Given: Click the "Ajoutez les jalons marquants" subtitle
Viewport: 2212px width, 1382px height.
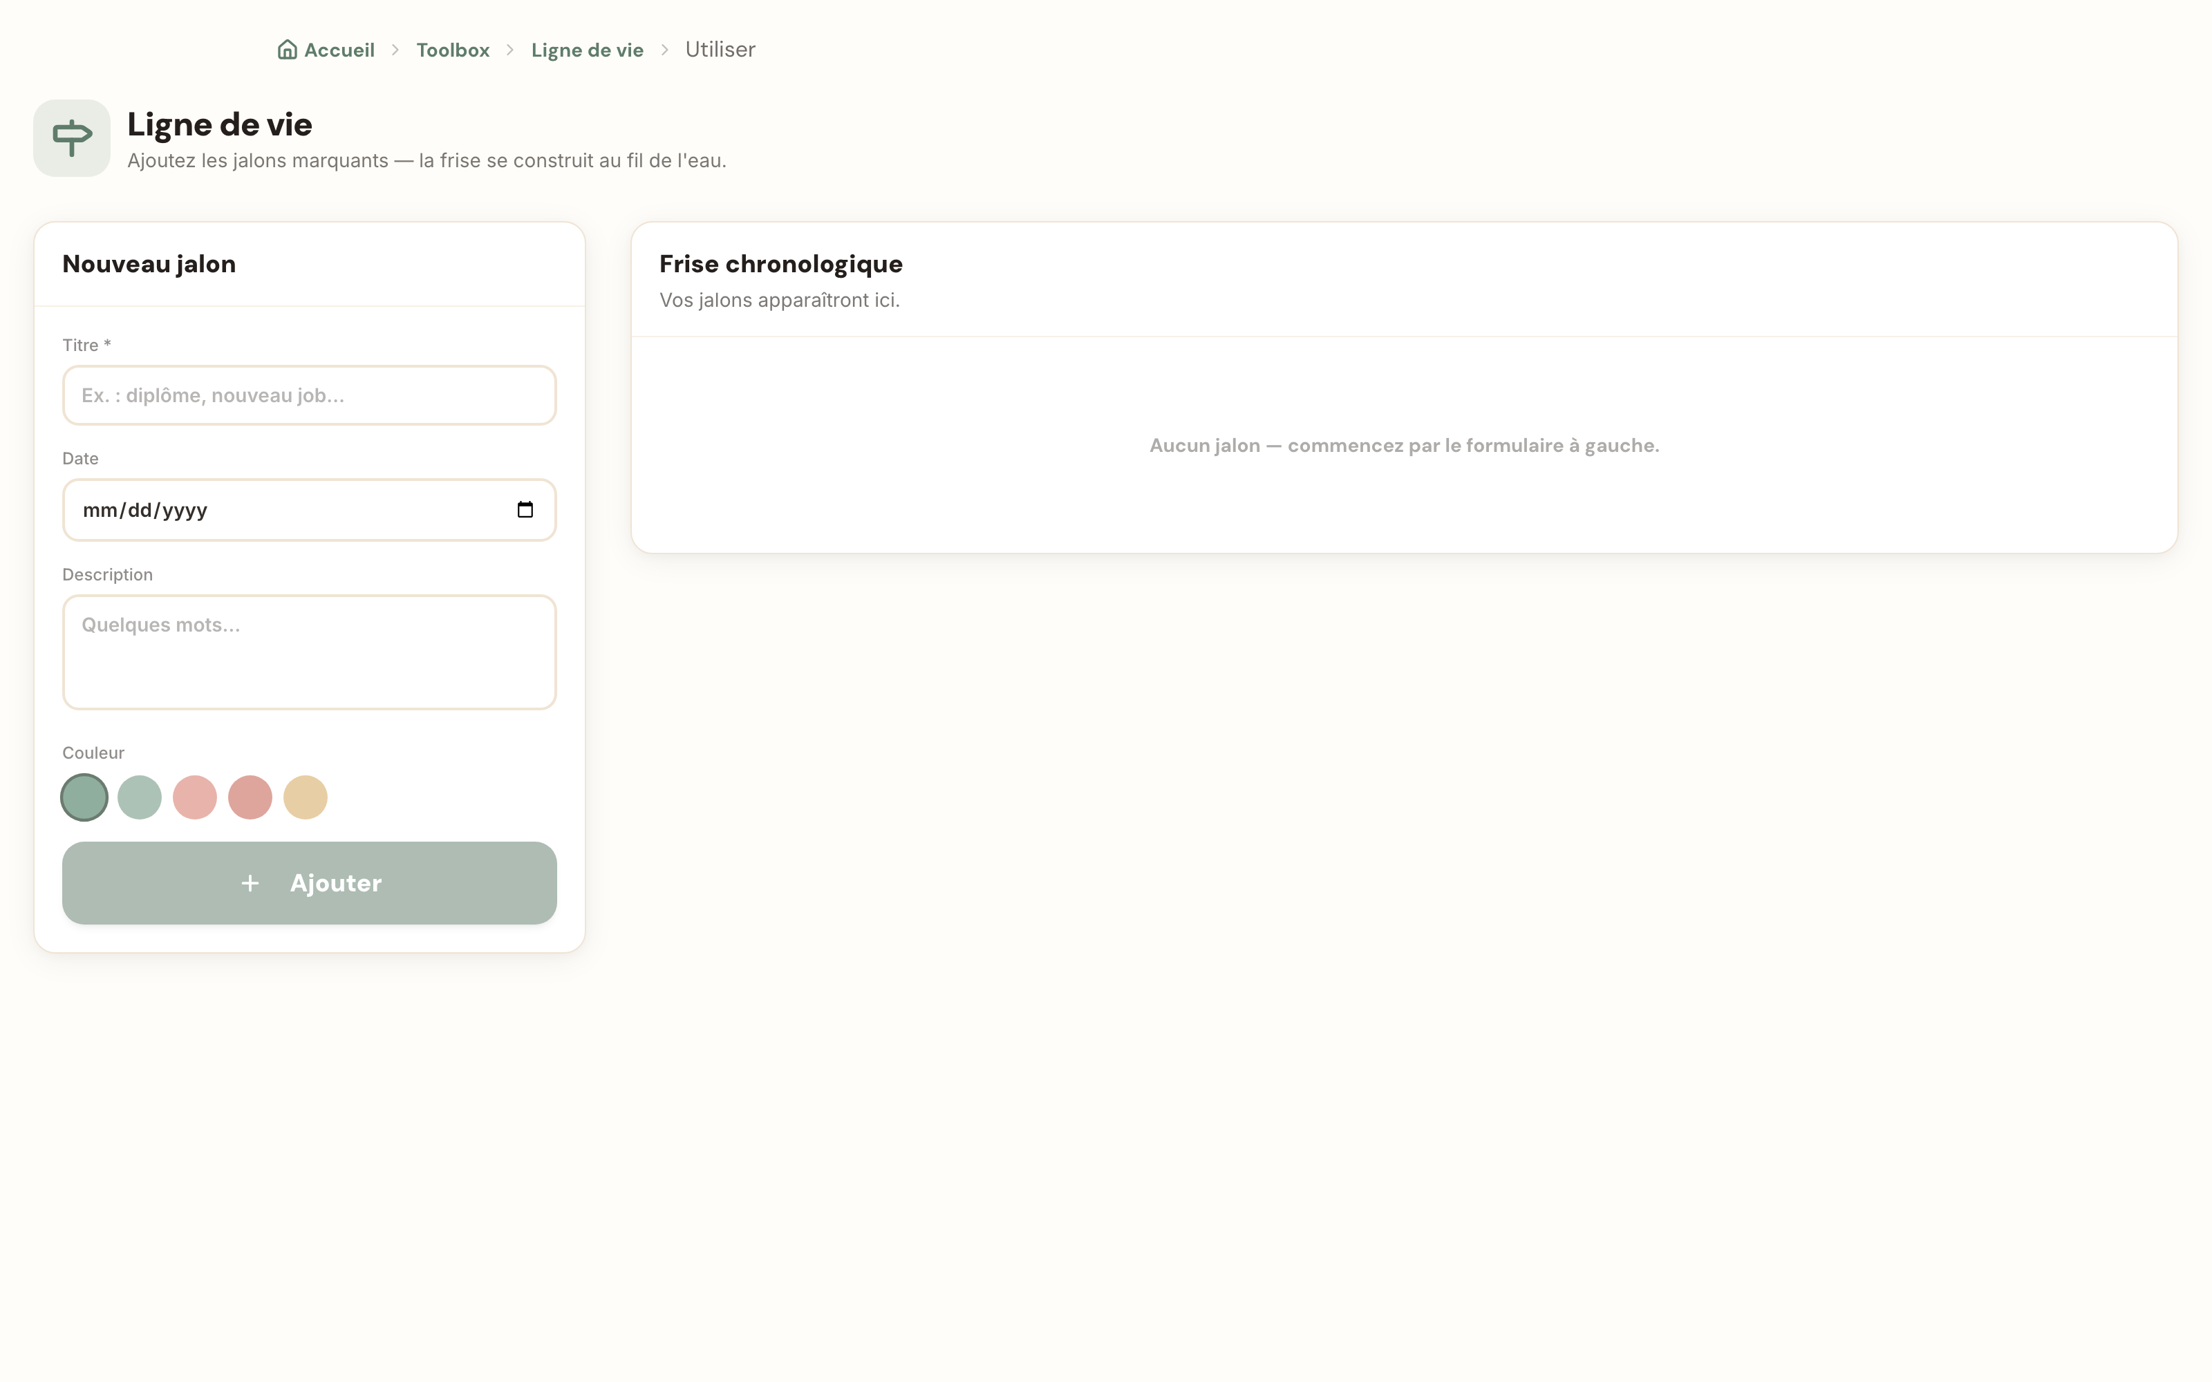Looking at the screenshot, I should point(427,161).
